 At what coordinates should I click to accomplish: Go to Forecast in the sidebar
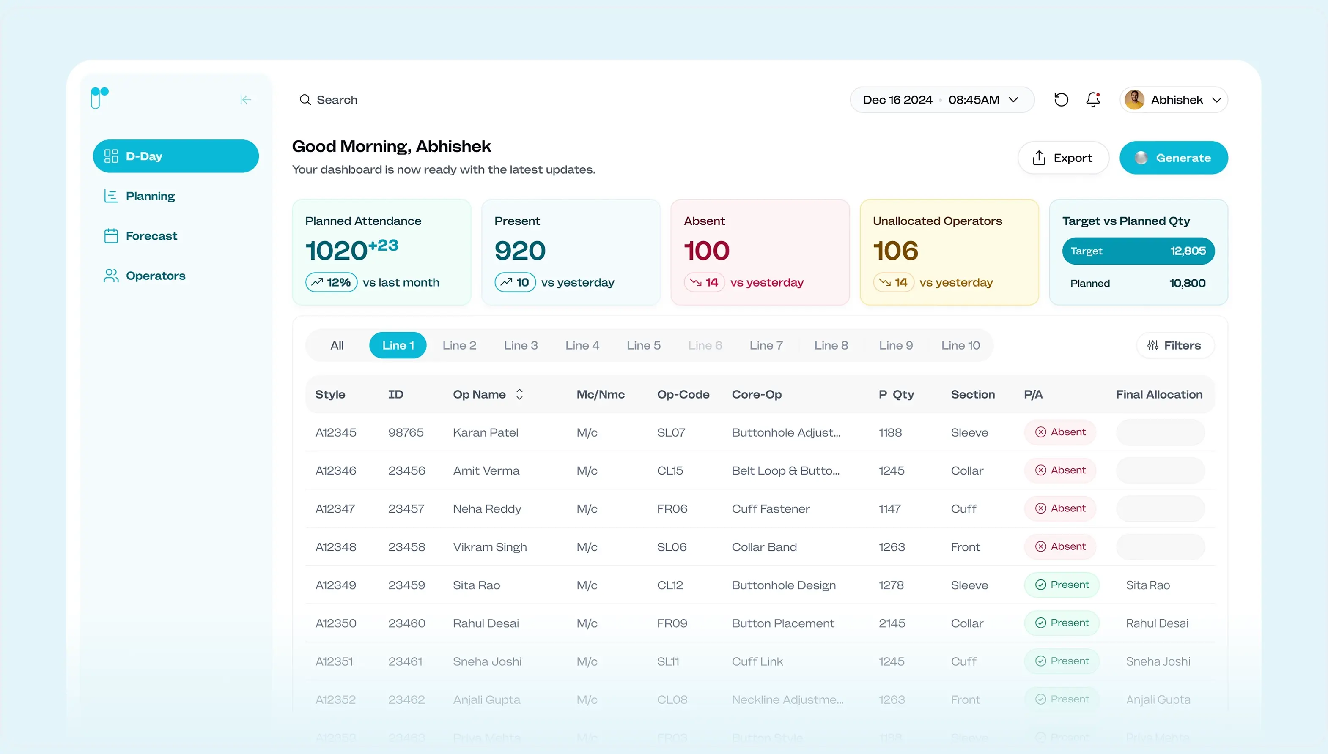click(x=151, y=236)
